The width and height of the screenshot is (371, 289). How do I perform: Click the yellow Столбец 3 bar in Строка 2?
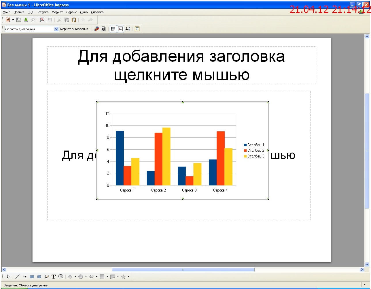click(166, 156)
